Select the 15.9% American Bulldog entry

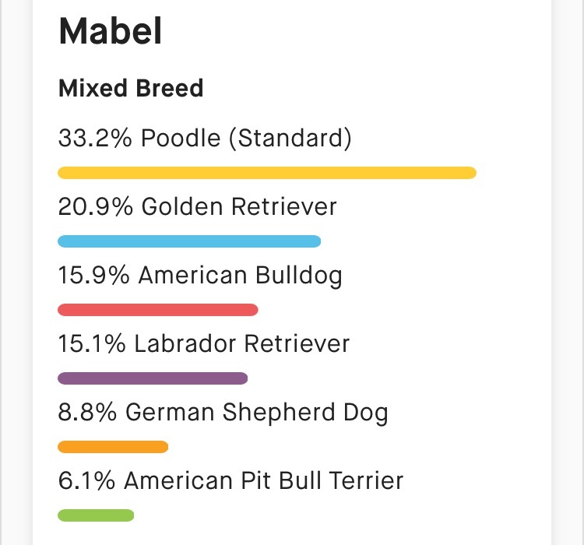(200, 276)
